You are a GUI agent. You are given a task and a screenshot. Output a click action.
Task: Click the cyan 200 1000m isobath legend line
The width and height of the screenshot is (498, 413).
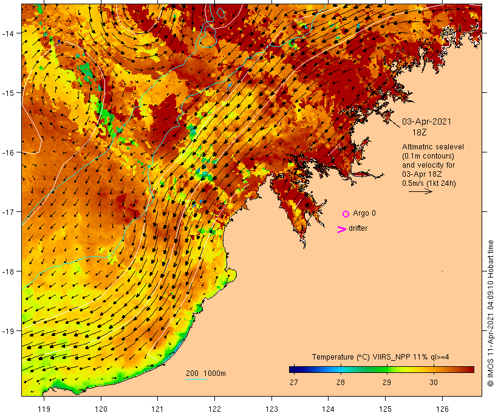coord(196,380)
